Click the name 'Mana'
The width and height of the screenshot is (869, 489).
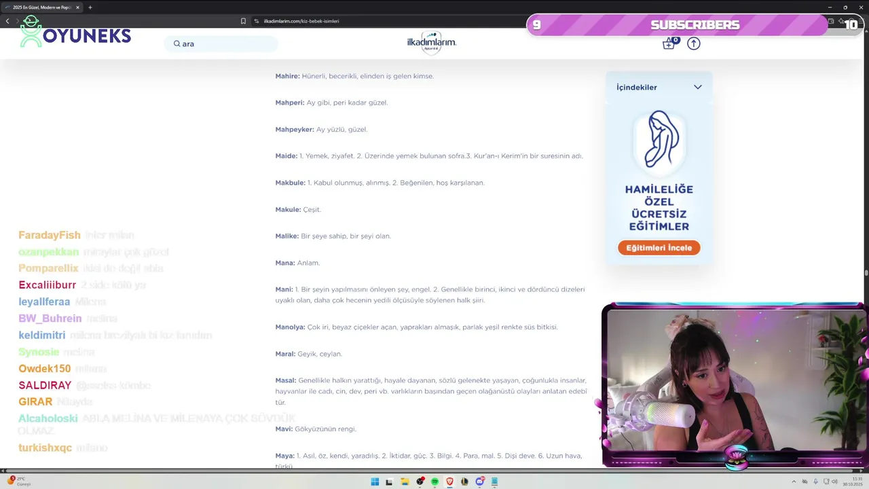285,263
